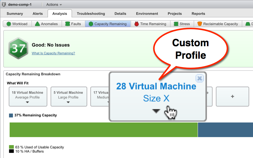
Task: Expand the 5 Virtual Machine Large Profile arrow
Action: [x=68, y=102]
